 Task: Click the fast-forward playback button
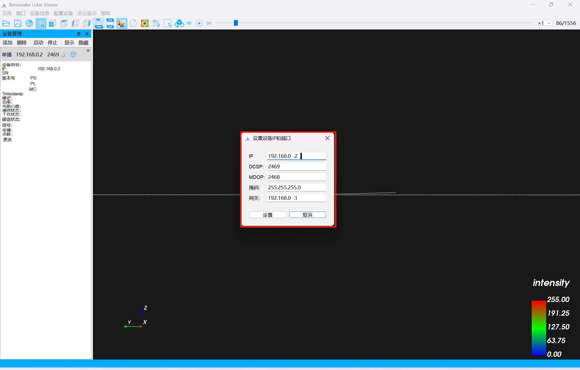pos(209,23)
